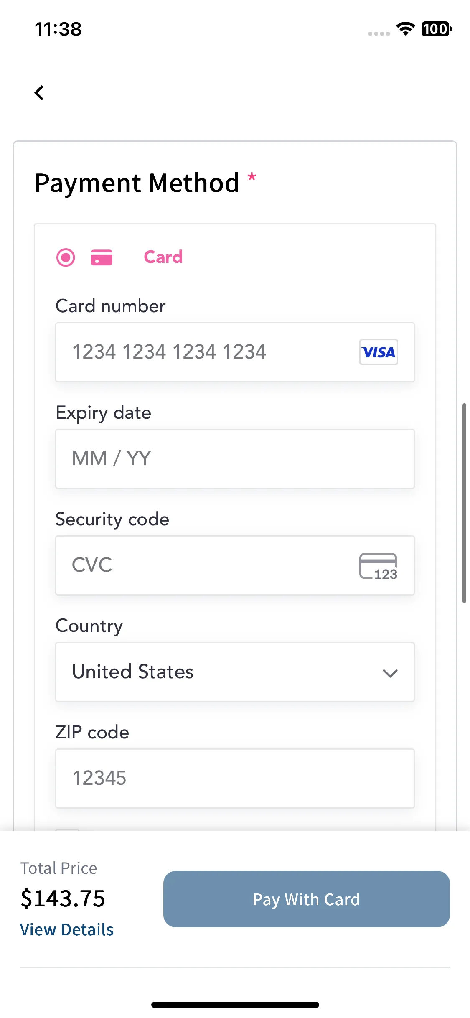Tap the Wi-Fi status icon

click(x=405, y=29)
